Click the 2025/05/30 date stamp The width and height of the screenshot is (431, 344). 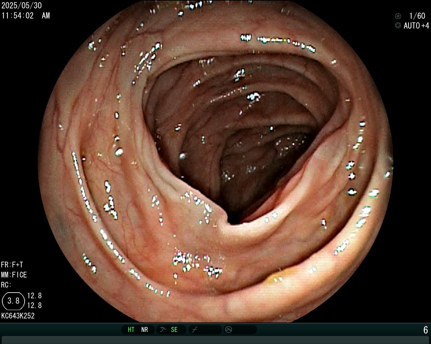[x=22, y=6]
